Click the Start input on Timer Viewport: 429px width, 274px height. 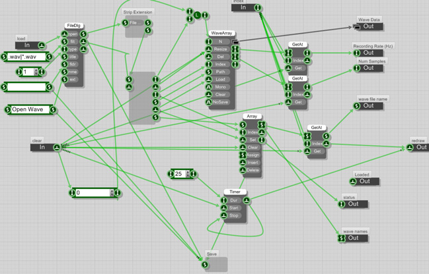(x=234, y=207)
